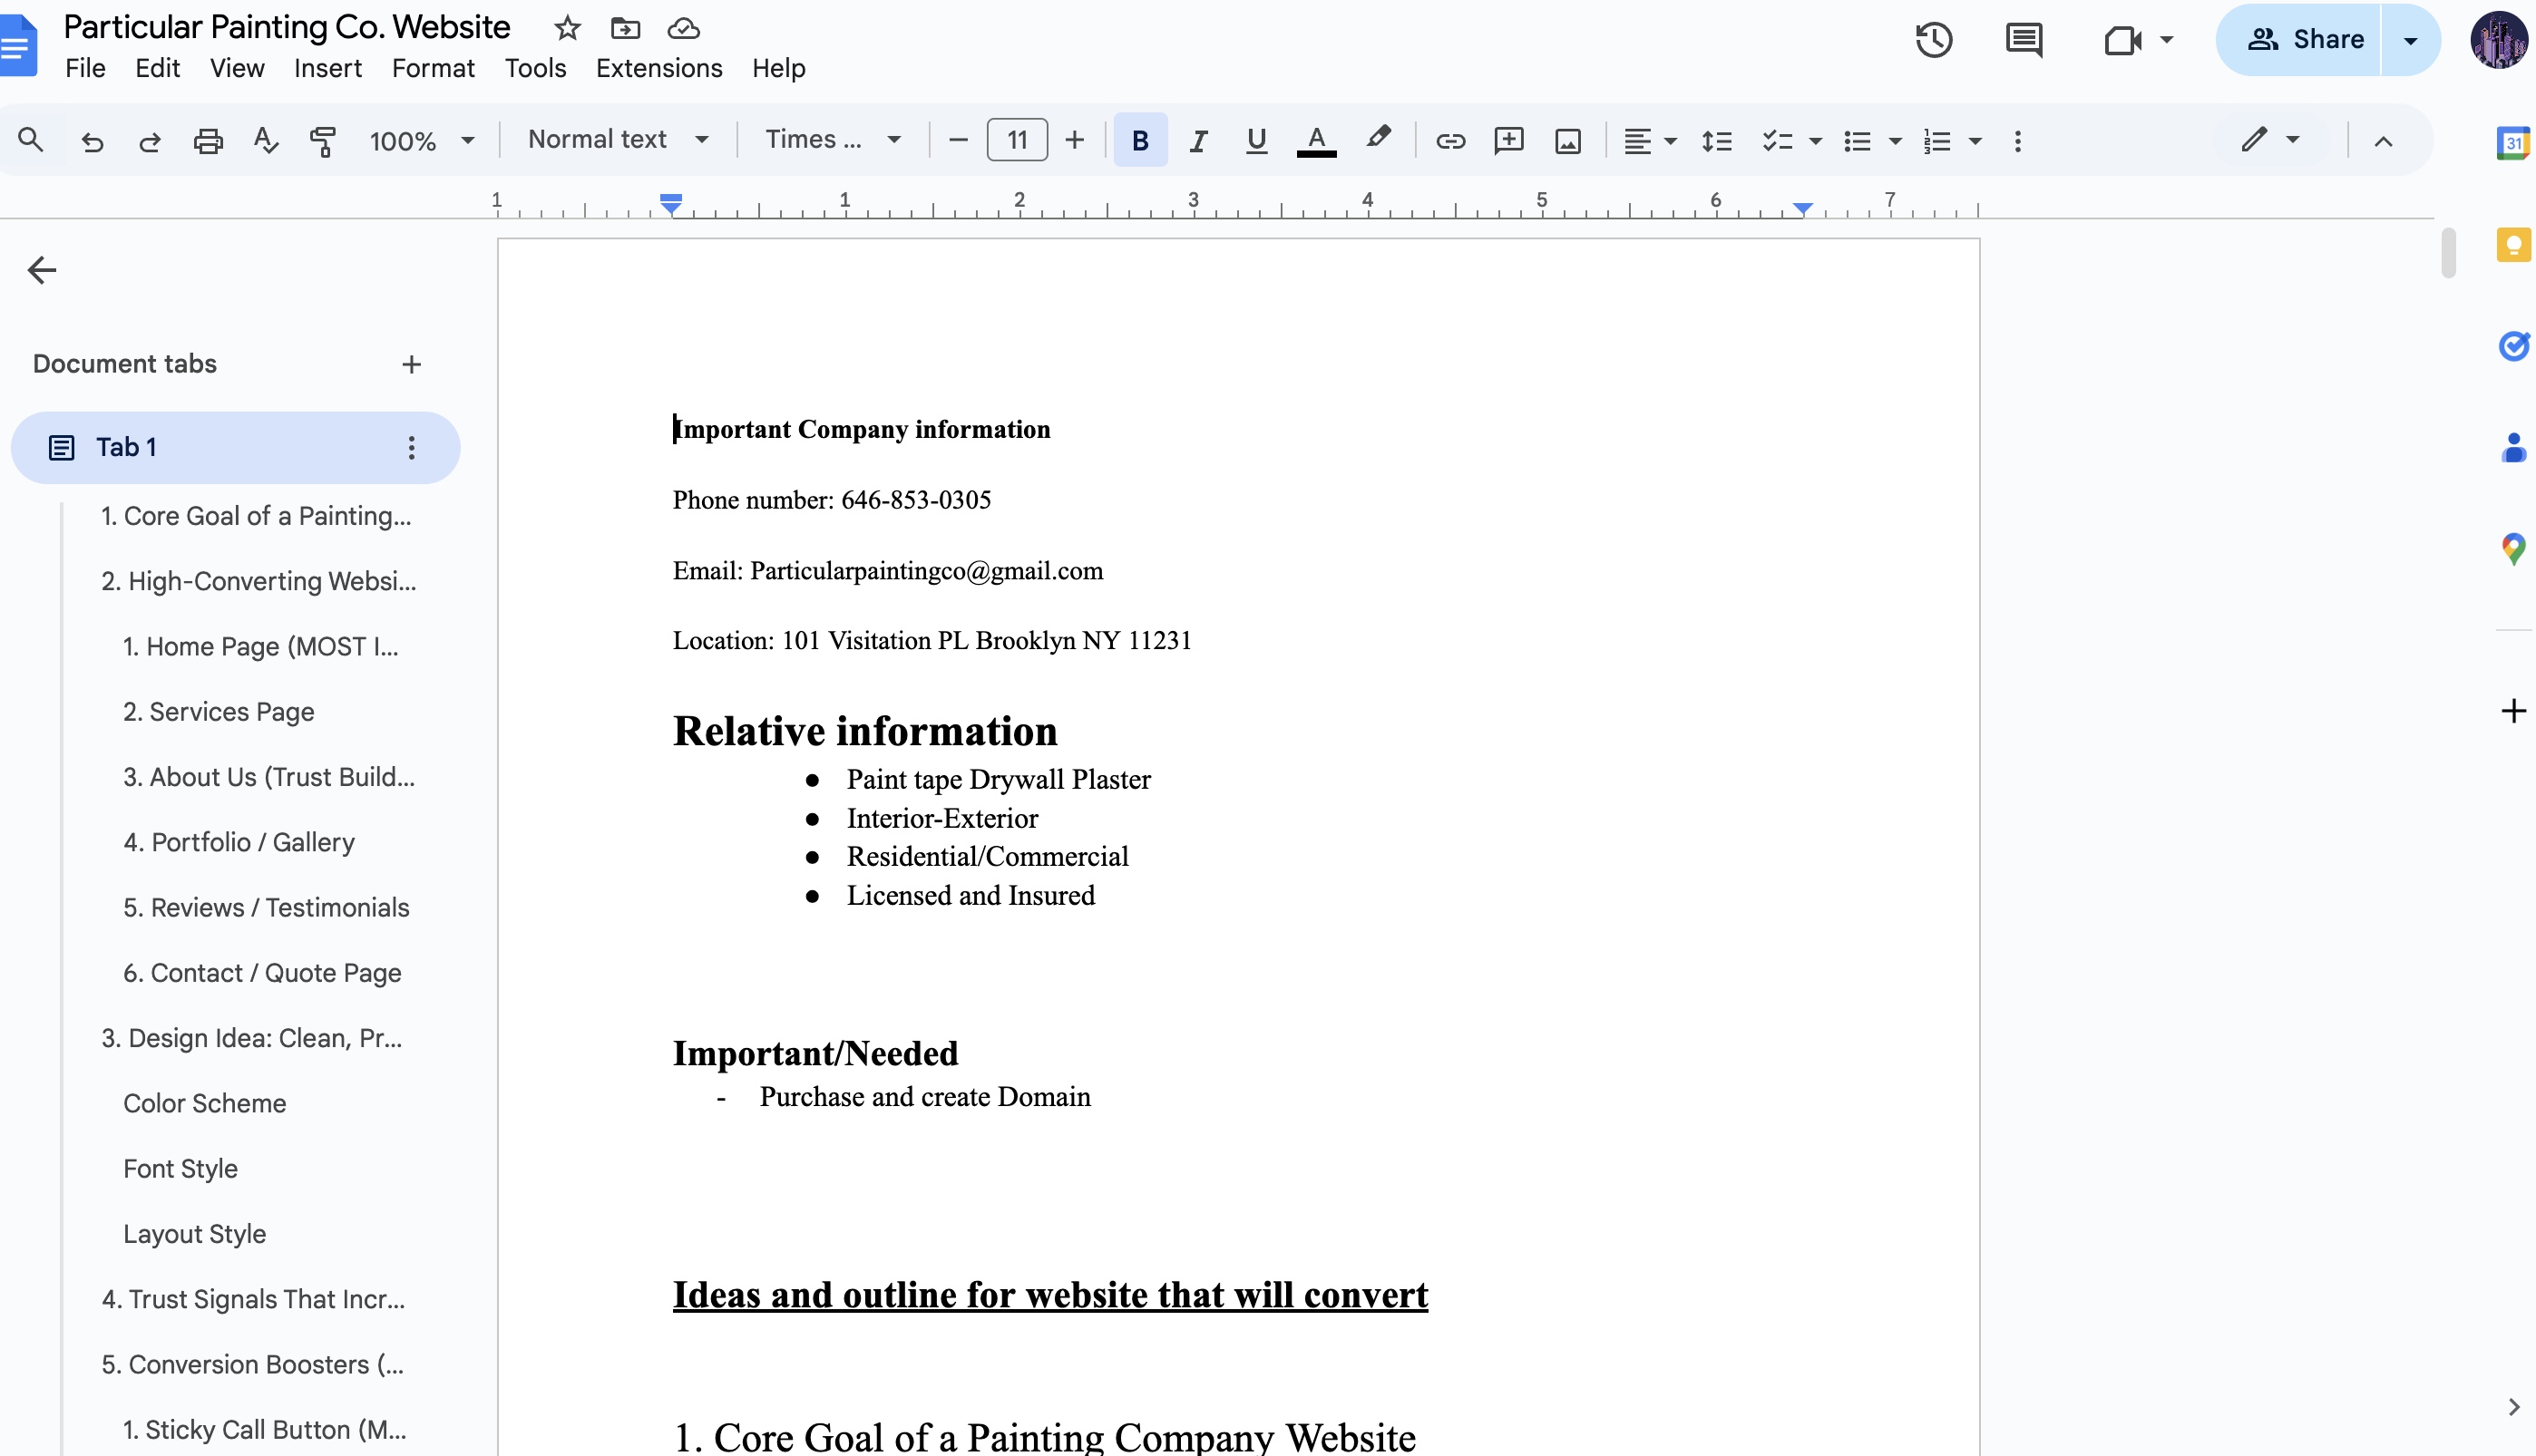The height and width of the screenshot is (1456, 2536).
Task: Redo the last action
Action: coord(150,141)
